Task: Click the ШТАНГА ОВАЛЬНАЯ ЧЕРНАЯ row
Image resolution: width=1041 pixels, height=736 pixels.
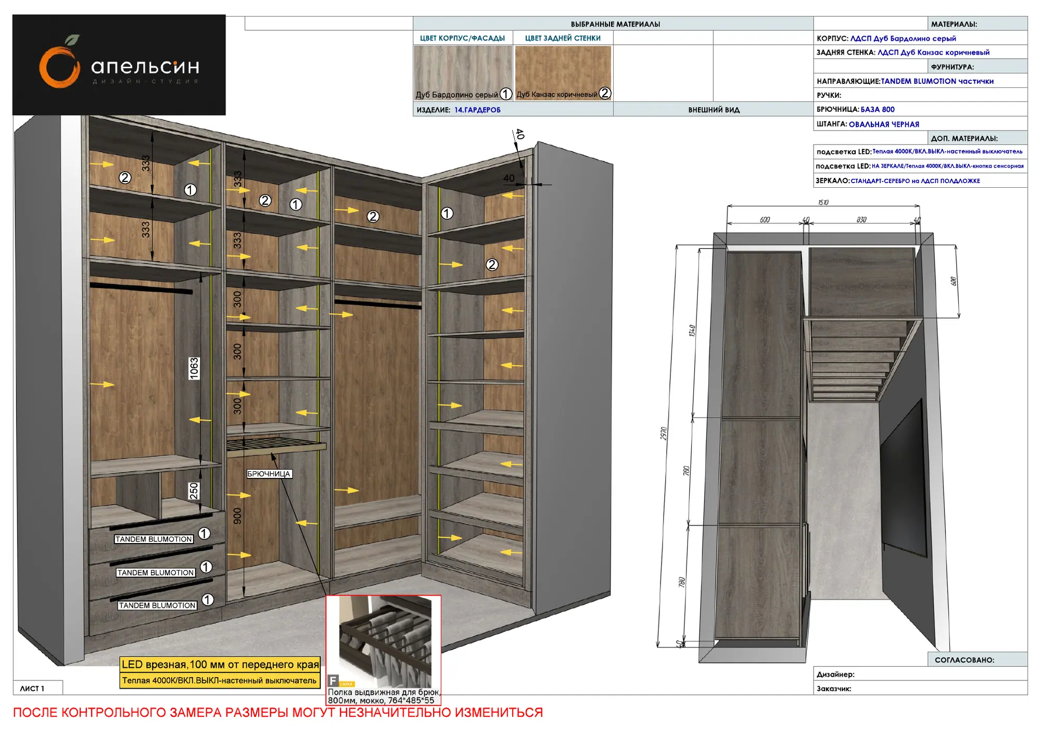Action: tap(920, 124)
